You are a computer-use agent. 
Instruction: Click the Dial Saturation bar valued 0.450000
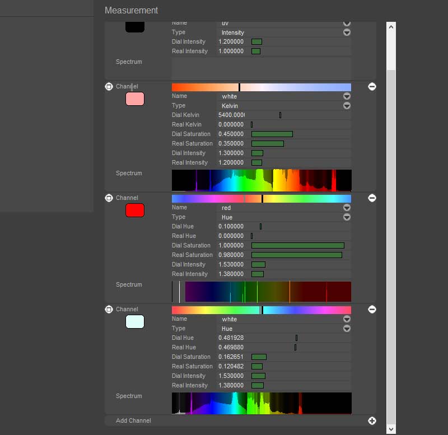coord(272,134)
